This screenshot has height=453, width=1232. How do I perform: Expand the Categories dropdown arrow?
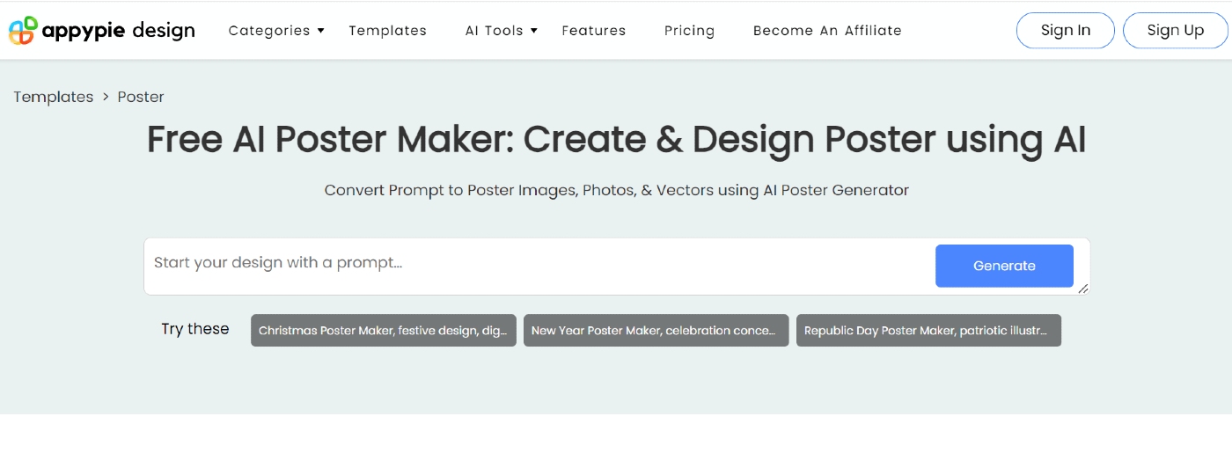(321, 31)
